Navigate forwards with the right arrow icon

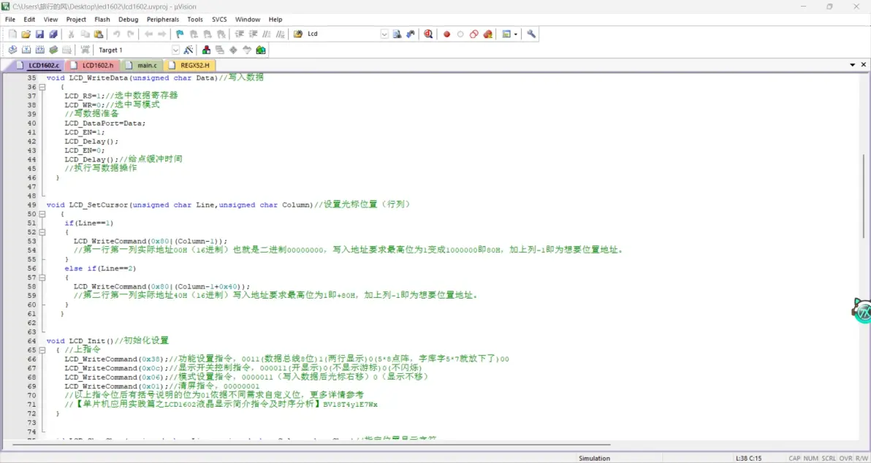tap(161, 34)
